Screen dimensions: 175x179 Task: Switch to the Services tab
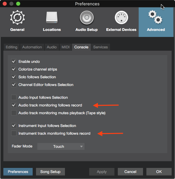pyautogui.click(x=101, y=47)
